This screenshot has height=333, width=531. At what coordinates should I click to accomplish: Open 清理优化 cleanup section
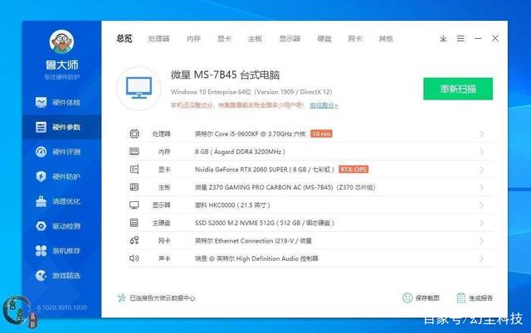[57, 201]
